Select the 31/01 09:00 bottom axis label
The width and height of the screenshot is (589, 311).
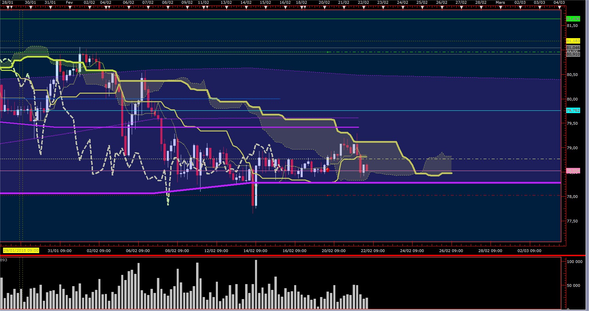point(60,251)
